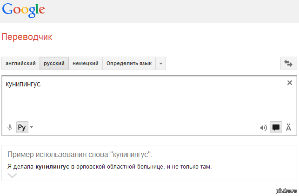Expand more examples with the chevron
This screenshot has width=299, height=196.
pyautogui.click(x=13, y=176)
